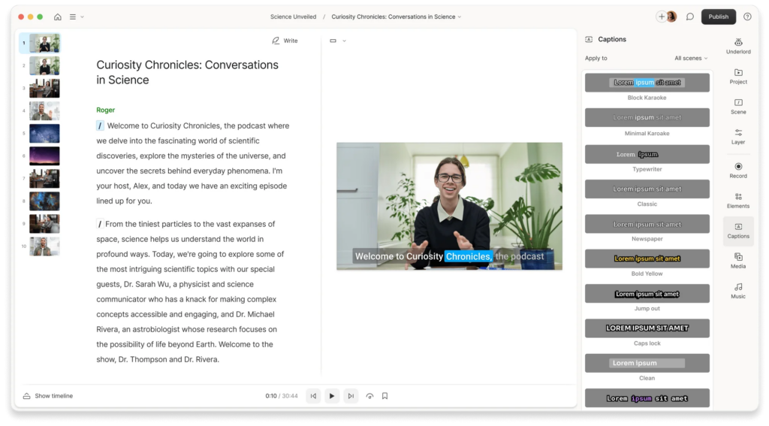Open the Underlord panel
769x426 pixels.
[738, 46]
